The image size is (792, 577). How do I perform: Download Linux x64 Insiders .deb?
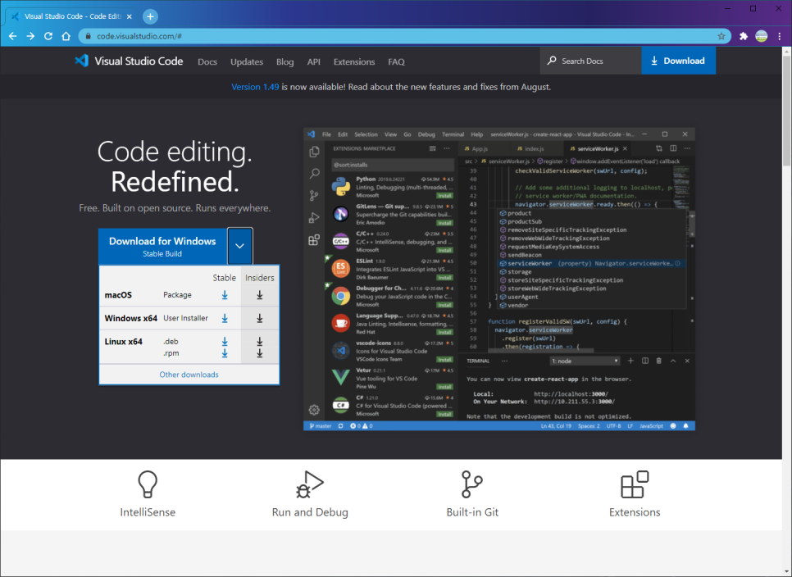260,342
